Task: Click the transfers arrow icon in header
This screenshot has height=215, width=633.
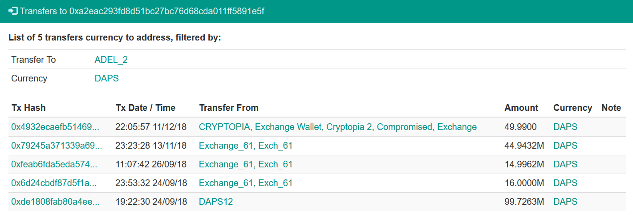Action: (13, 11)
